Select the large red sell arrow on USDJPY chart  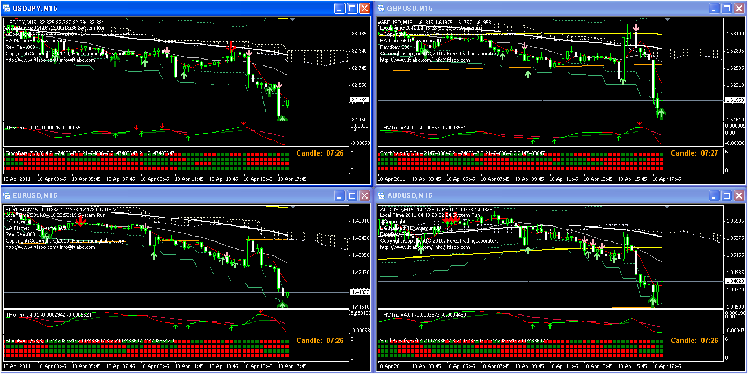[231, 47]
